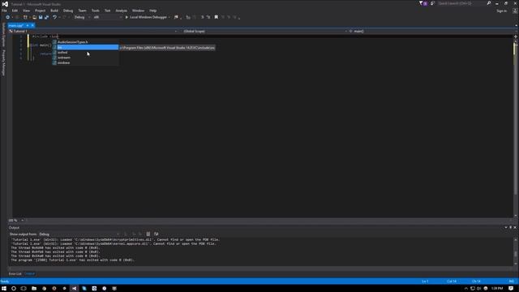519x292 pixels.
Task: Open the Team menu
Action: pyautogui.click(x=82, y=11)
